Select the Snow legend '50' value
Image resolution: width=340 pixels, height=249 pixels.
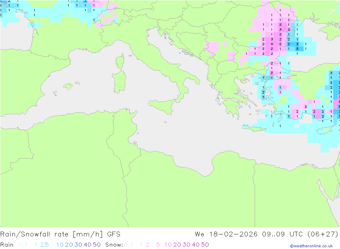point(205,245)
